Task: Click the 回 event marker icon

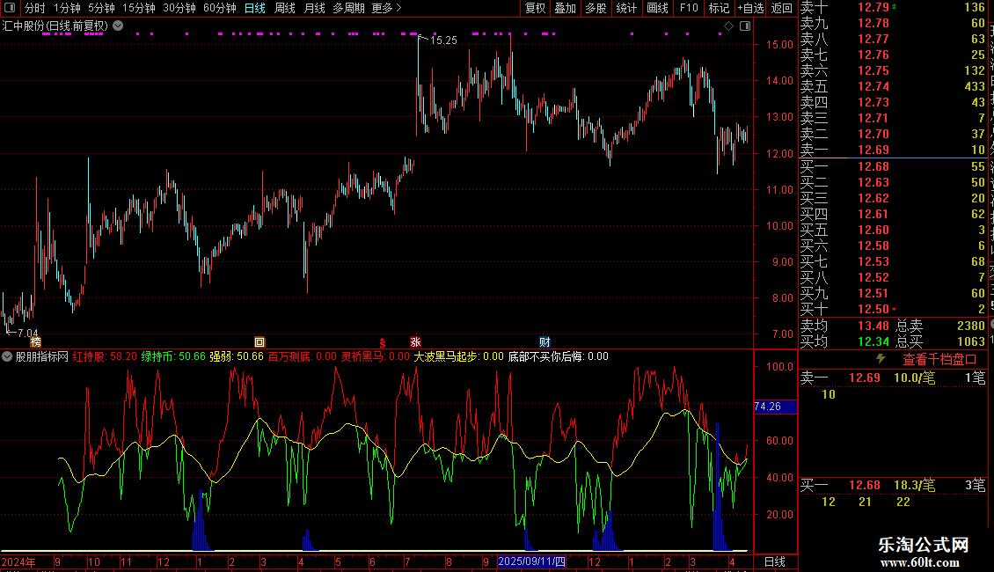Action: point(259,341)
